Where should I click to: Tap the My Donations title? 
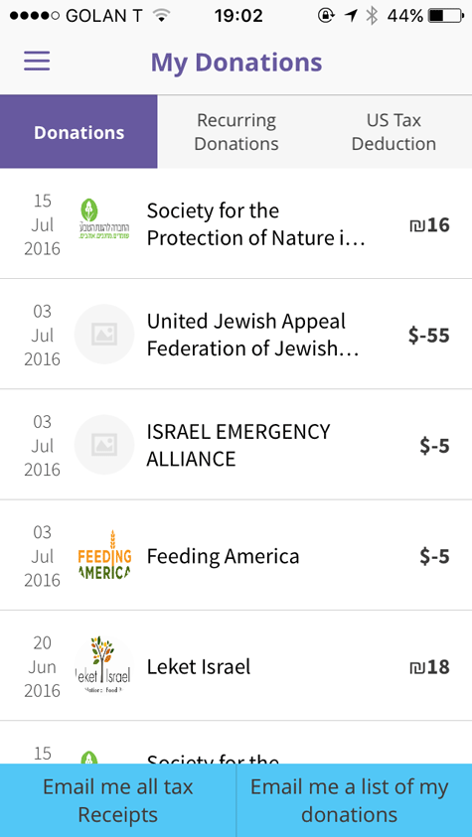(x=236, y=63)
